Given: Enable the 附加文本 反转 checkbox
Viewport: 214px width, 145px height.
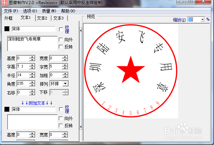Looking at the screenshot, I should [61, 126].
